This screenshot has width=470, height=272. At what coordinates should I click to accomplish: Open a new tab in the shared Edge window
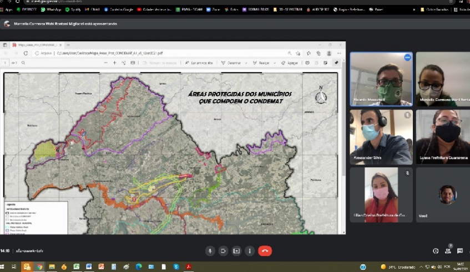pyautogui.click(x=68, y=45)
